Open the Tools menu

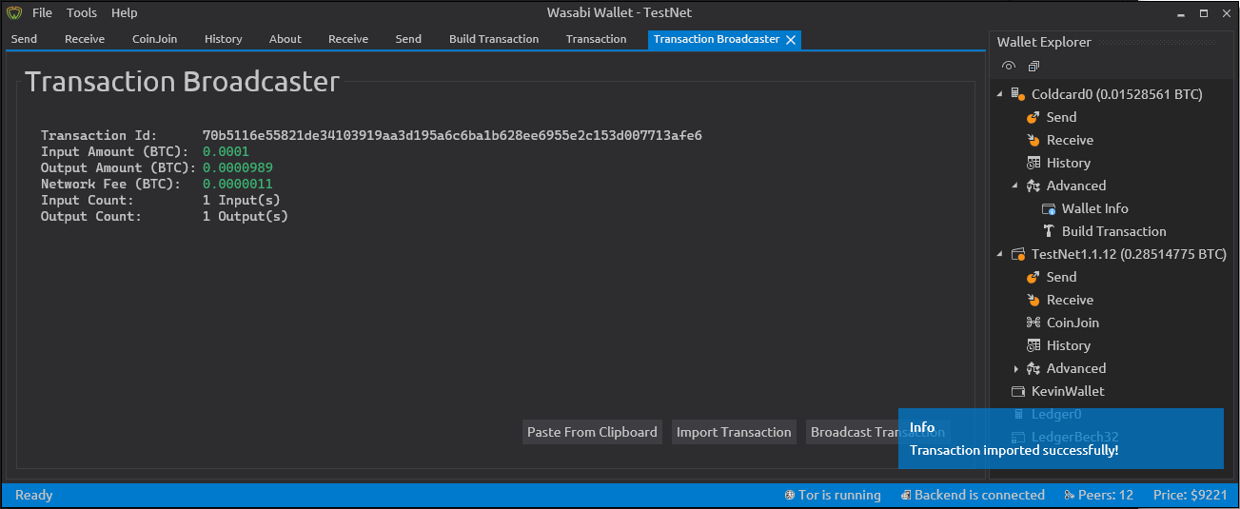82,12
